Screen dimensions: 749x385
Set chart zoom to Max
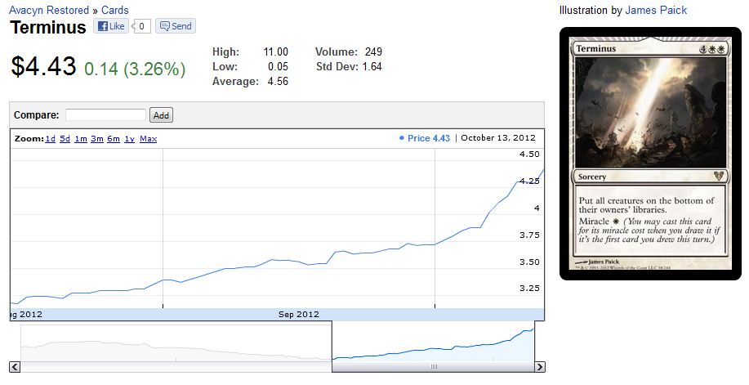[149, 139]
